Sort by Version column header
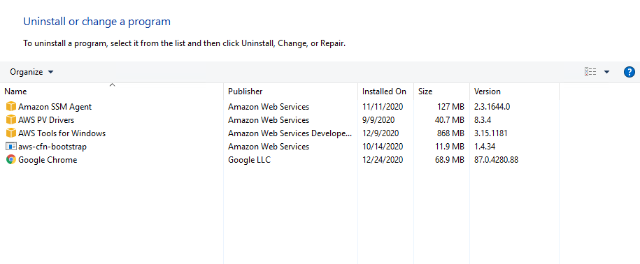 point(514,91)
